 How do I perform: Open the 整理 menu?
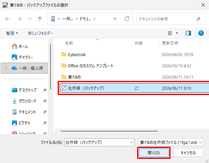pos(12,33)
